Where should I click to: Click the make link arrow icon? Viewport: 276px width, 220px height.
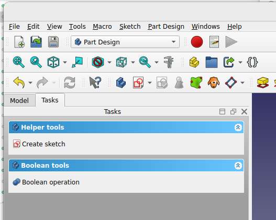click(x=229, y=62)
